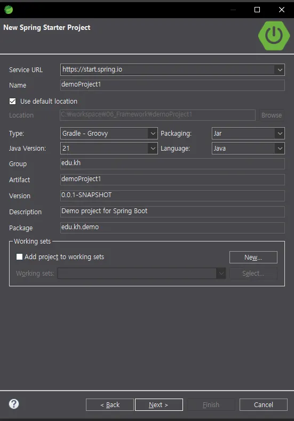294x421 pixels.
Task: Go to previous page with Back button
Action: 110,404
